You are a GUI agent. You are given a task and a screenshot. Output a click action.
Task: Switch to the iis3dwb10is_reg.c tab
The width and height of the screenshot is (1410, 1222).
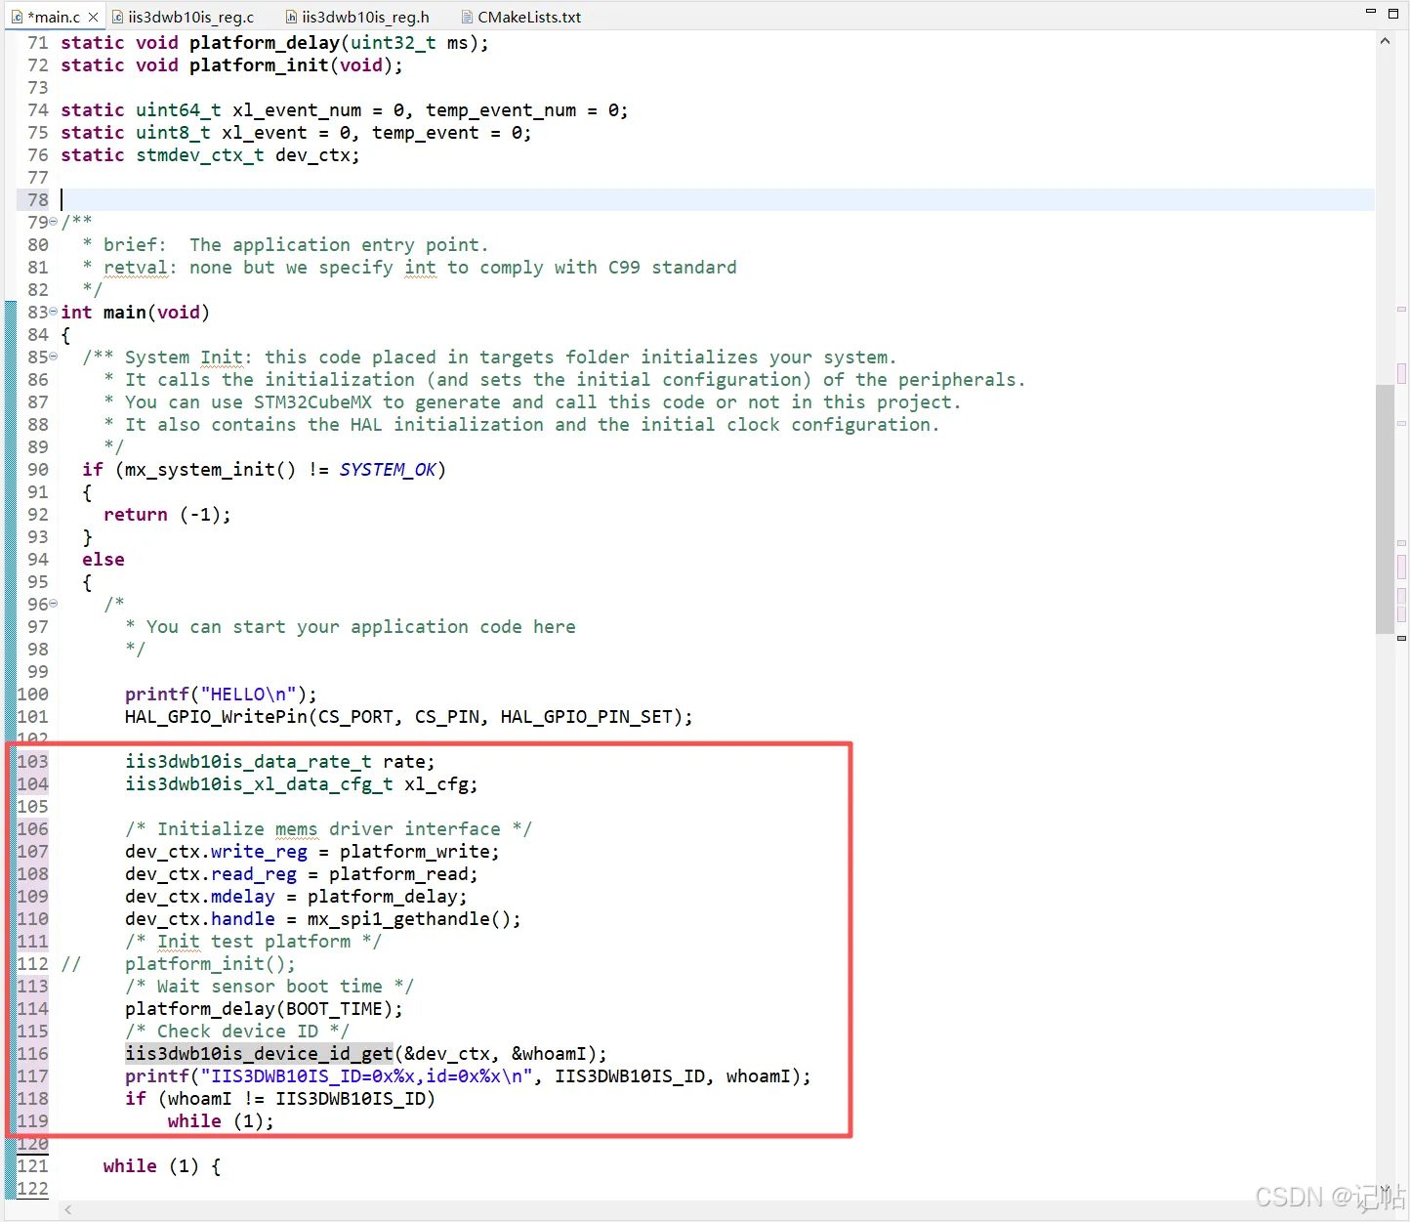183,17
